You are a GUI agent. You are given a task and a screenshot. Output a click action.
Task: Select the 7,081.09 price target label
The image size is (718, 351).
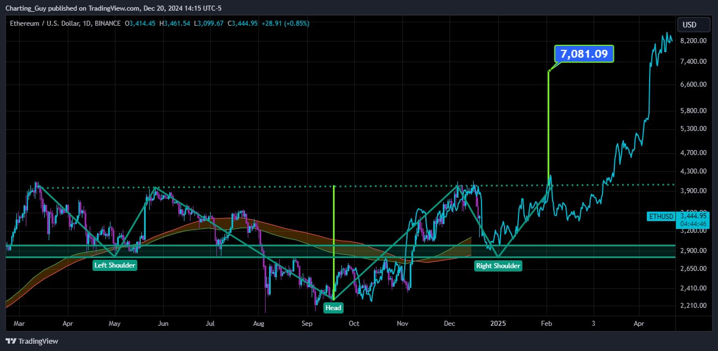584,54
